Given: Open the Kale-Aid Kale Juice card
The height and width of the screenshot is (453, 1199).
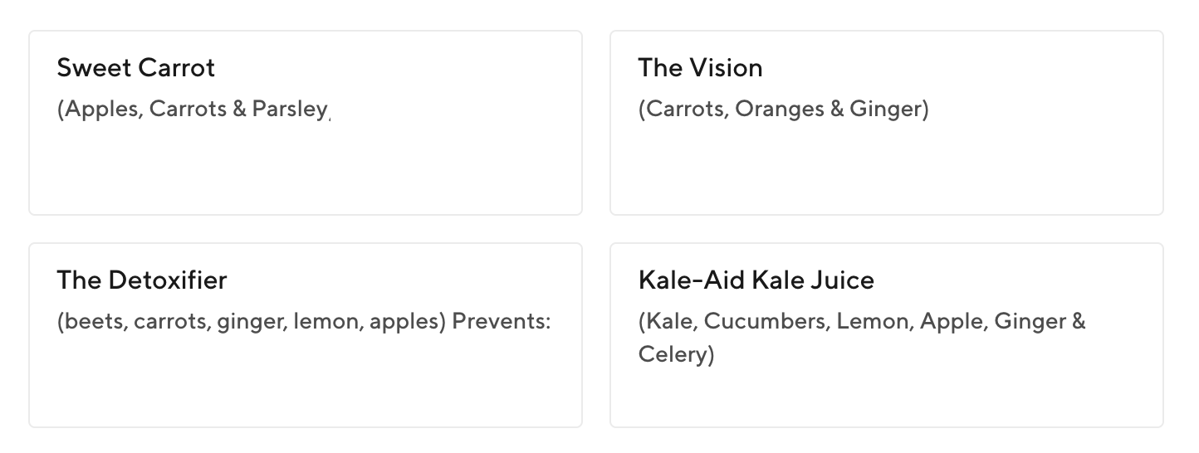Looking at the screenshot, I should [887, 335].
